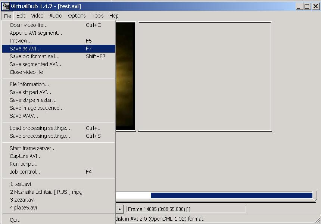Click the seek slider thumb at timeline end
Image resolution: width=321 pixels, height=224 pixels.
point(315,195)
